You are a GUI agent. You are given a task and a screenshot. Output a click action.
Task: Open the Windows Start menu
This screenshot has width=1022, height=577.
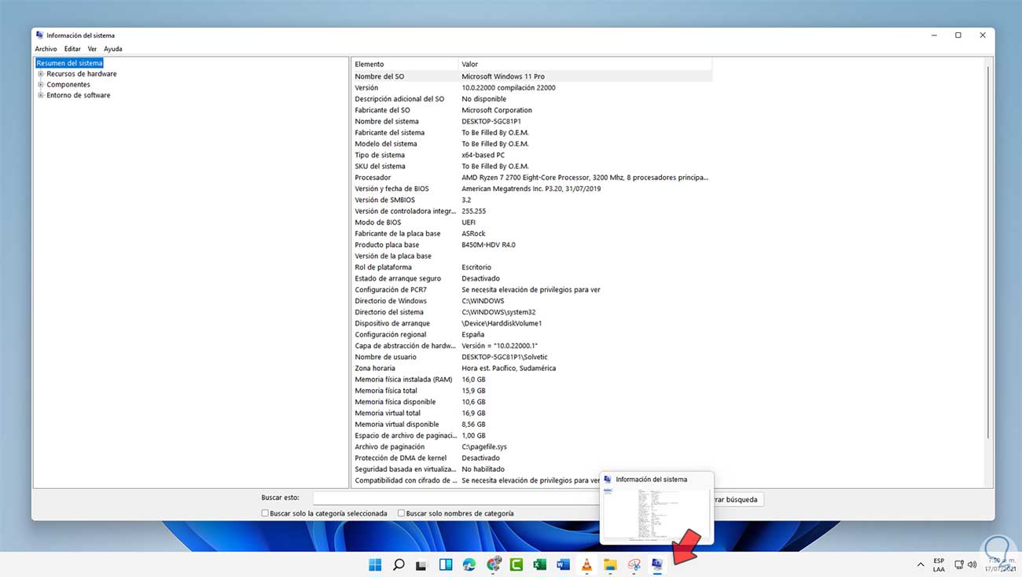(375, 564)
